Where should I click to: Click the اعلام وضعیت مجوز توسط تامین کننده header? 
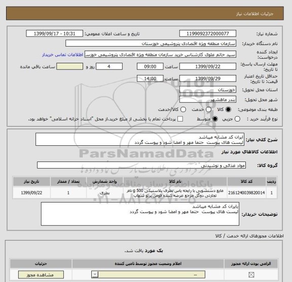148,264
